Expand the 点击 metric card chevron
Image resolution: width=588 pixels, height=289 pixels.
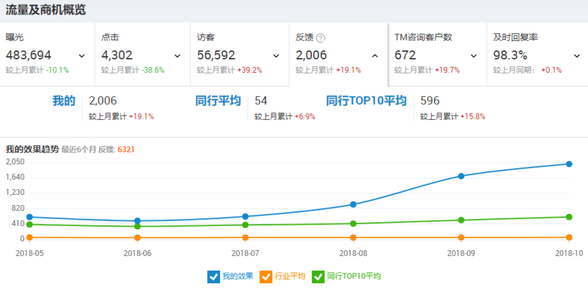(x=177, y=56)
